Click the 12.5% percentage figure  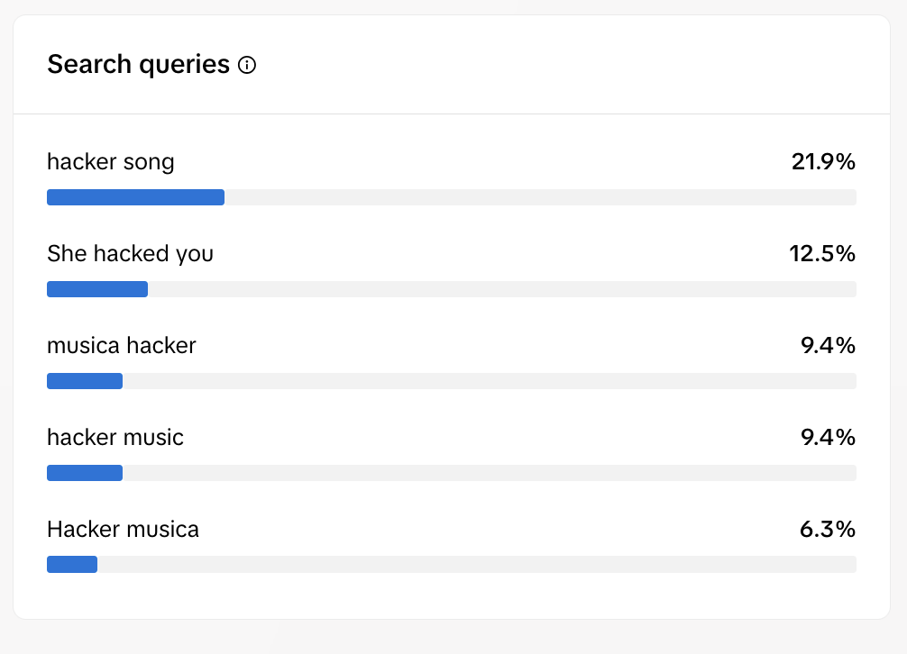[x=822, y=254]
